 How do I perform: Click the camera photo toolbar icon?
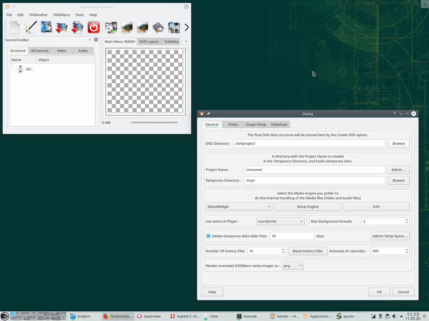coord(174,27)
